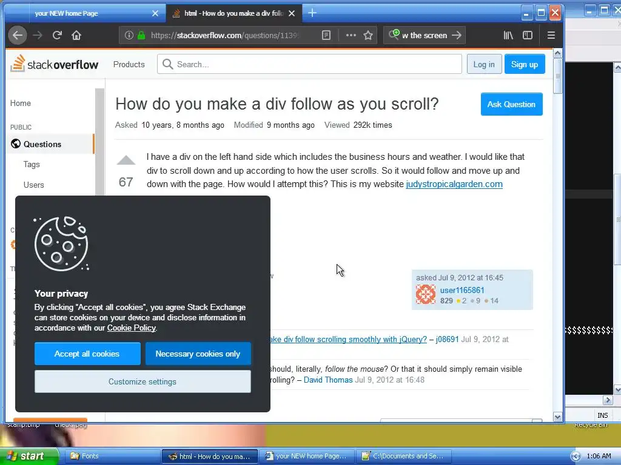Select the 'html - How do you make' tab
Viewport: 621px width, 465px height.
pos(233,13)
